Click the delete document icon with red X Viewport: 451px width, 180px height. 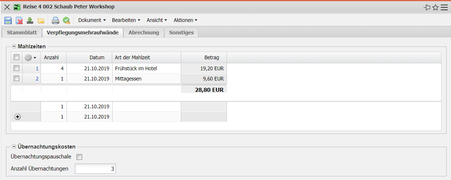pos(19,20)
